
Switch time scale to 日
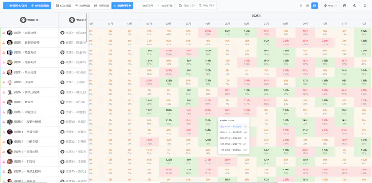pyautogui.click(x=301, y=6)
